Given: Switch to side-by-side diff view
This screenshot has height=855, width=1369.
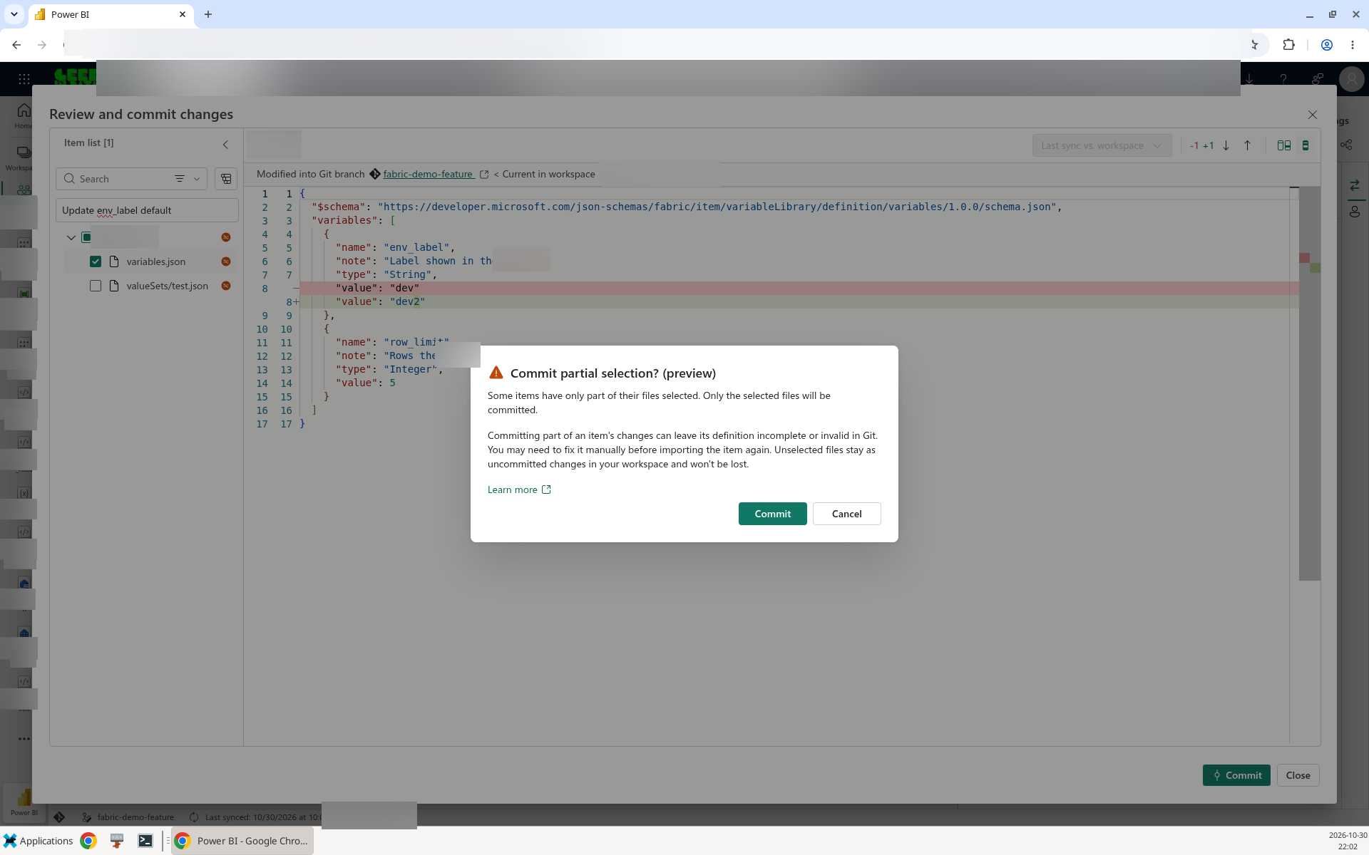Looking at the screenshot, I should pyautogui.click(x=1284, y=145).
